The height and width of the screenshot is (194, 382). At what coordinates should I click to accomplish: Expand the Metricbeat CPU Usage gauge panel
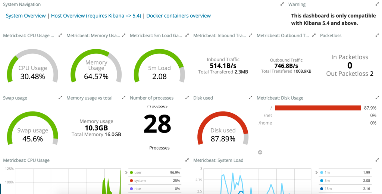click(x=60, y=35)
